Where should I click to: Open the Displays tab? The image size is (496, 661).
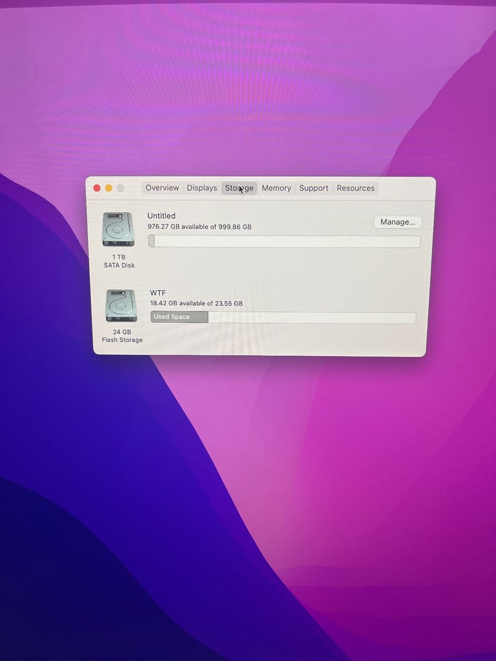(201, 188)
